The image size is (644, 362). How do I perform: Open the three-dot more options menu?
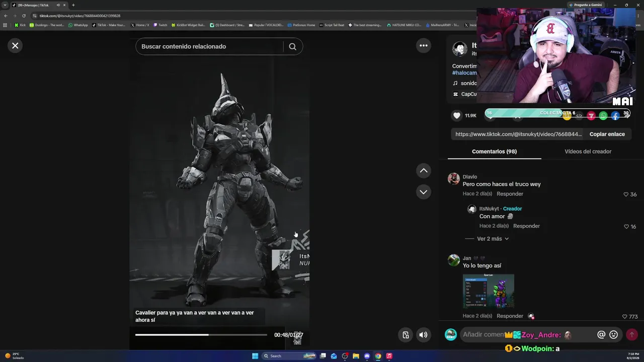tap(424, 46)
